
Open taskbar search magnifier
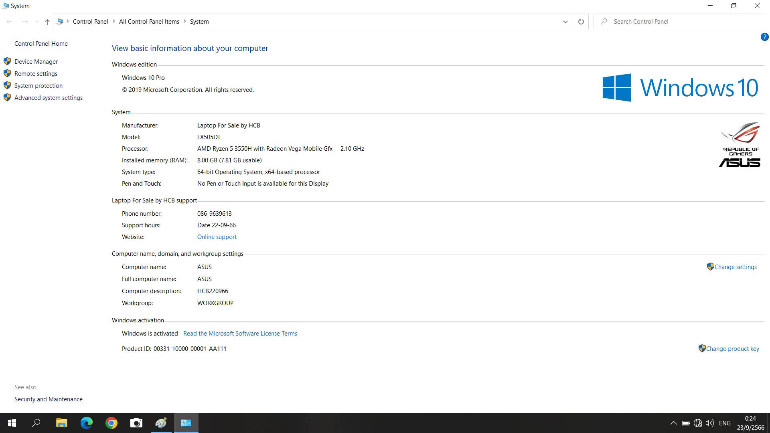coord(36,423)
